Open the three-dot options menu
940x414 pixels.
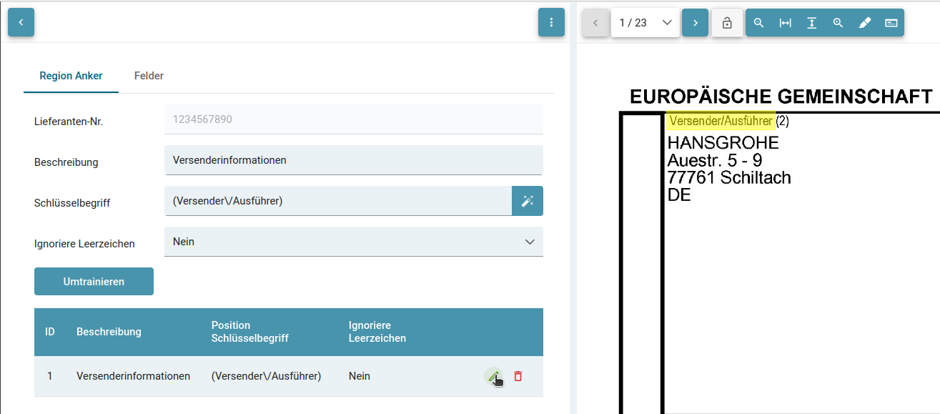click(x=551, y=22)
